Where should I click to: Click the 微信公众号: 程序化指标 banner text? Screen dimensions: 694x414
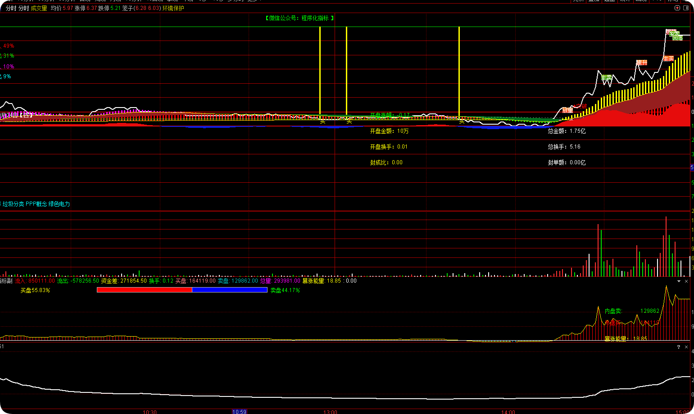pos(299,18)
